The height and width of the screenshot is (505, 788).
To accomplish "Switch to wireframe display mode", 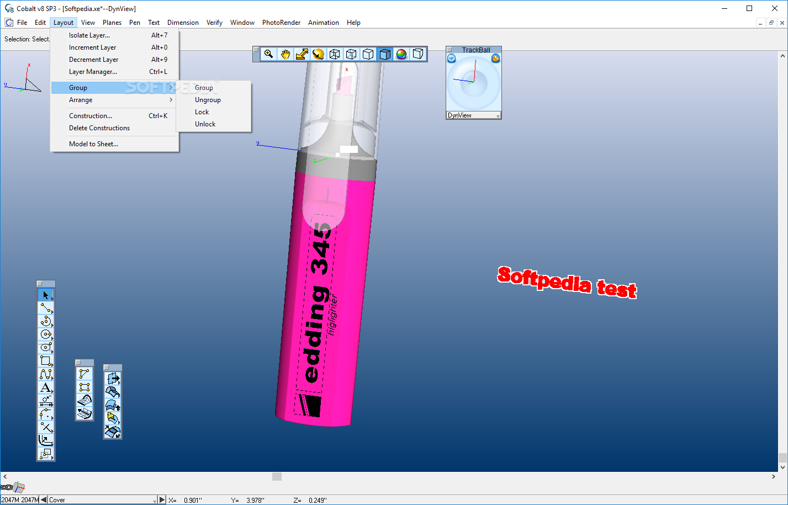I will coord(335,54).
